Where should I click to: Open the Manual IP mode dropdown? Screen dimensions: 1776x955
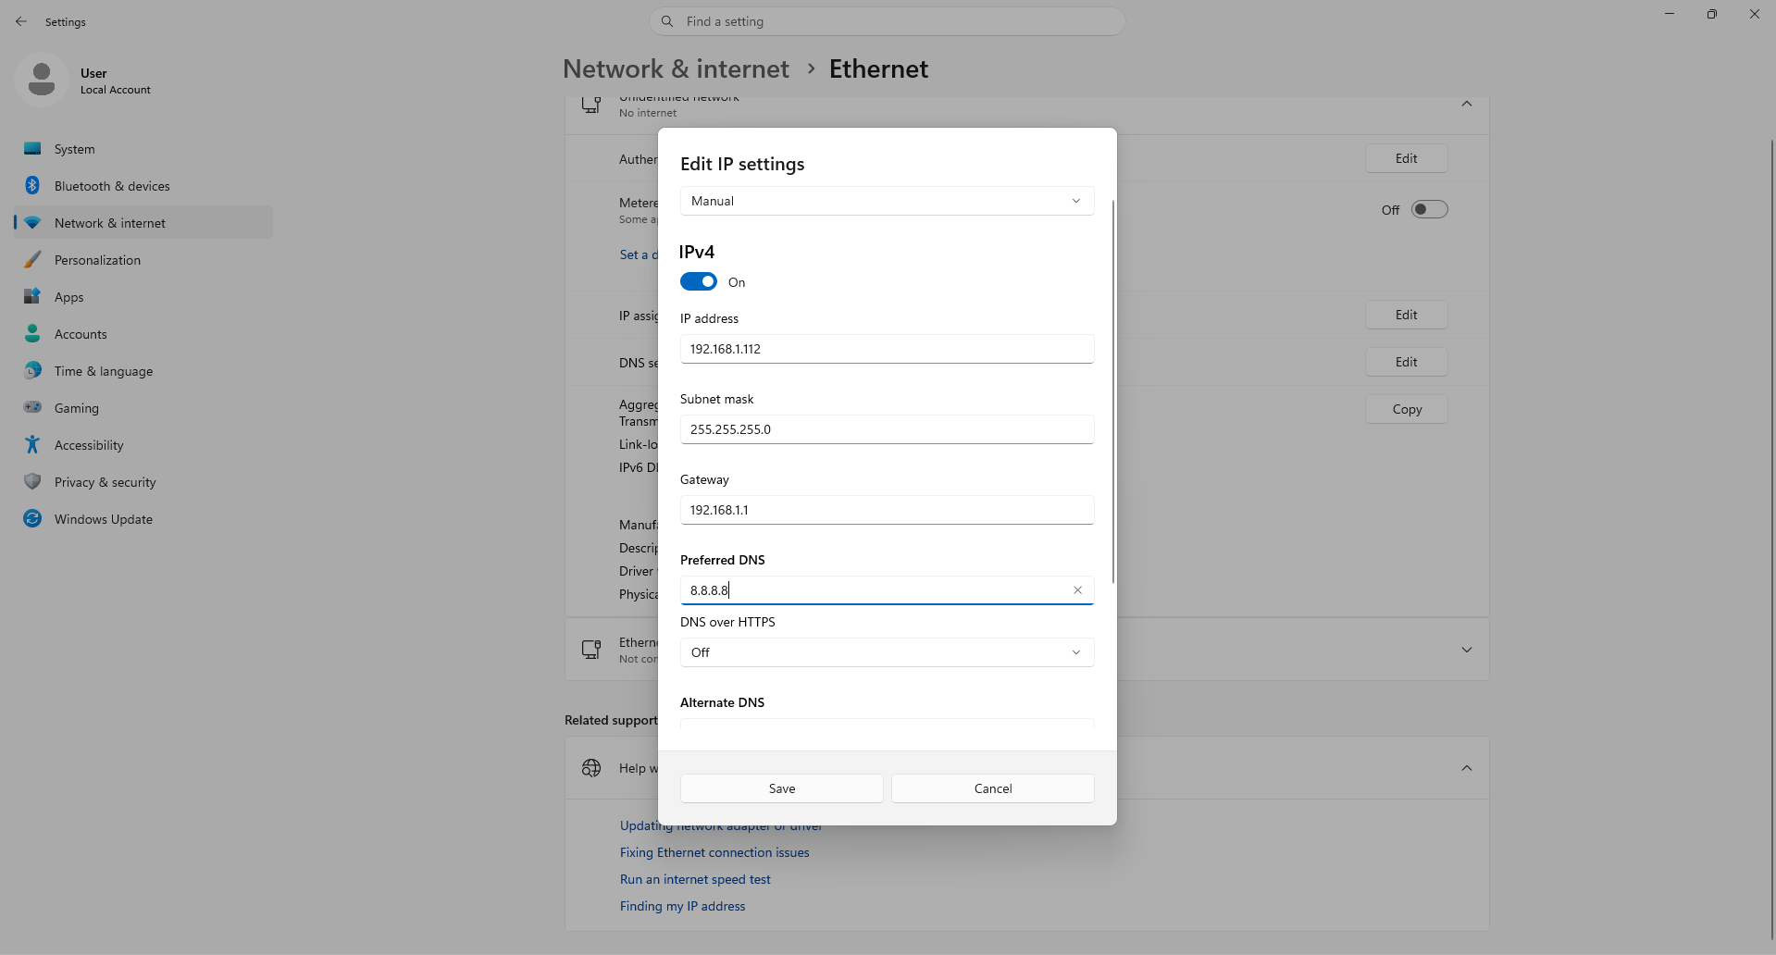(887, 201)
